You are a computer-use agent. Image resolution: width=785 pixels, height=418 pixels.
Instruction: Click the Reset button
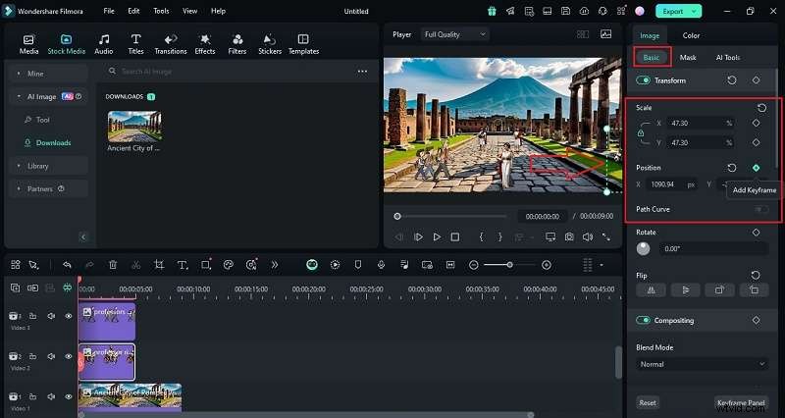[x=648, y=402]
